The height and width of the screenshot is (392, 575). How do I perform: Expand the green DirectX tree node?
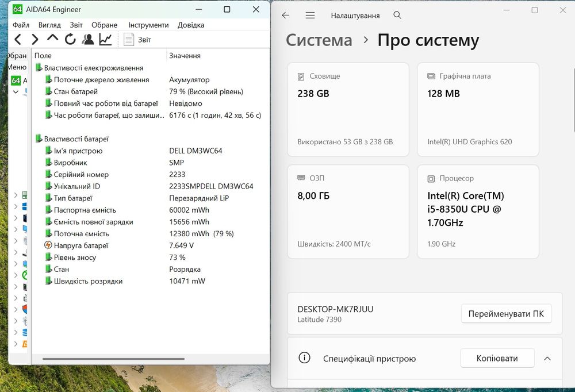(x=16, y=275)
